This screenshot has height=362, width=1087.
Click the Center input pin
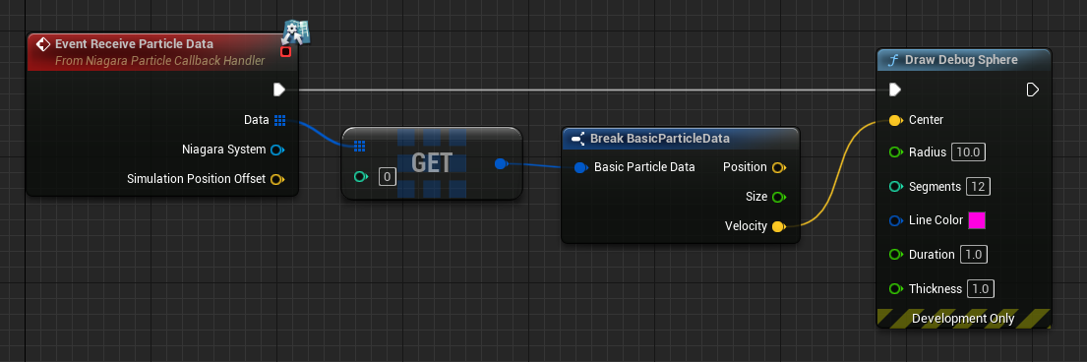tap(895, 120)
